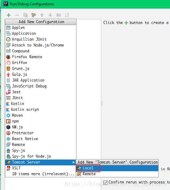The width and height of the screenshot is (170, 190).
Task: Choose Gulp.js configuration
Action: click(x=41, y=75)
